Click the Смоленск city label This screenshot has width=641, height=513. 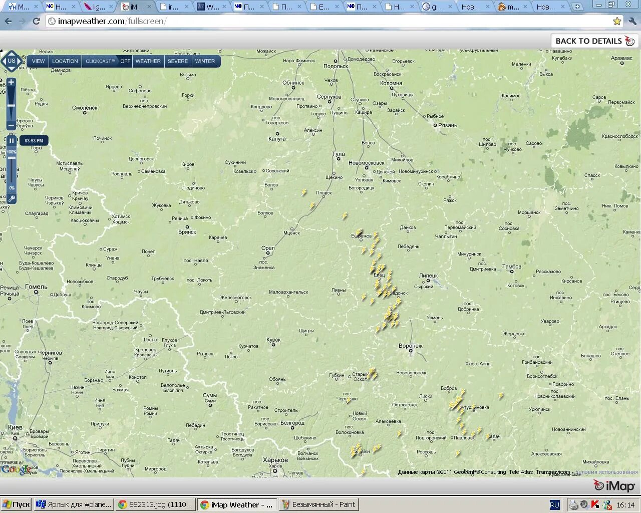coord(85,108)
